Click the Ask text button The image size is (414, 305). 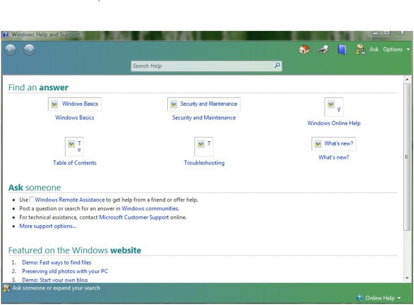[x=374, y=49]
